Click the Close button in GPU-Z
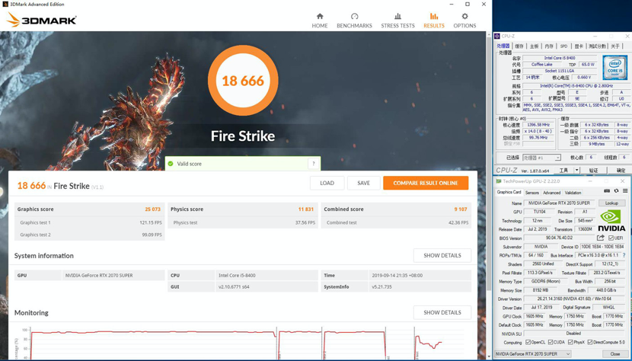Image resolution: width=632 pixels, height=361 pixels. pos(614,354)
